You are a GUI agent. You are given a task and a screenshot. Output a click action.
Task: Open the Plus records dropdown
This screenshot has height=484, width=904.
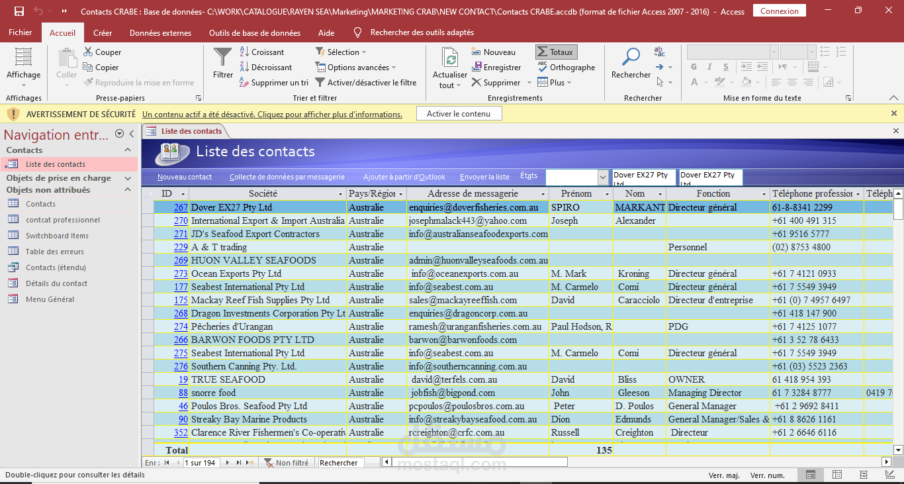coord(554,83)
